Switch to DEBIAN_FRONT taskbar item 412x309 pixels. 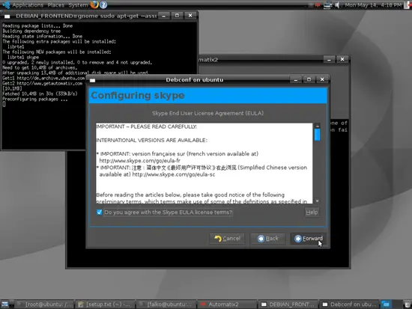pyautogui.click(x=288, y=305)
